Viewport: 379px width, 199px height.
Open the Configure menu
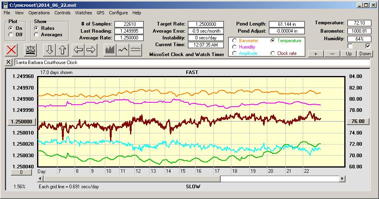tap(118, 13)
